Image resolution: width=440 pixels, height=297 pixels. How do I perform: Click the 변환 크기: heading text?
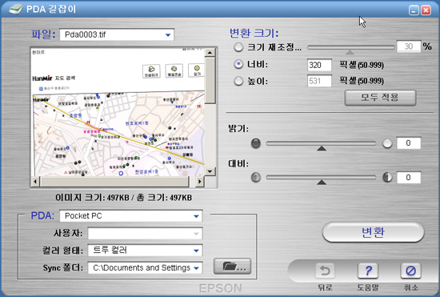(254, 34)
